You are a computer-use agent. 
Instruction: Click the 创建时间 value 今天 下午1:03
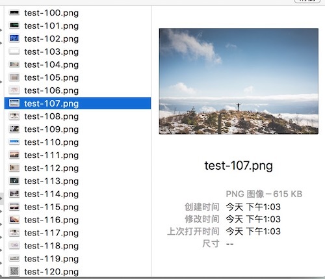(253, 207)
